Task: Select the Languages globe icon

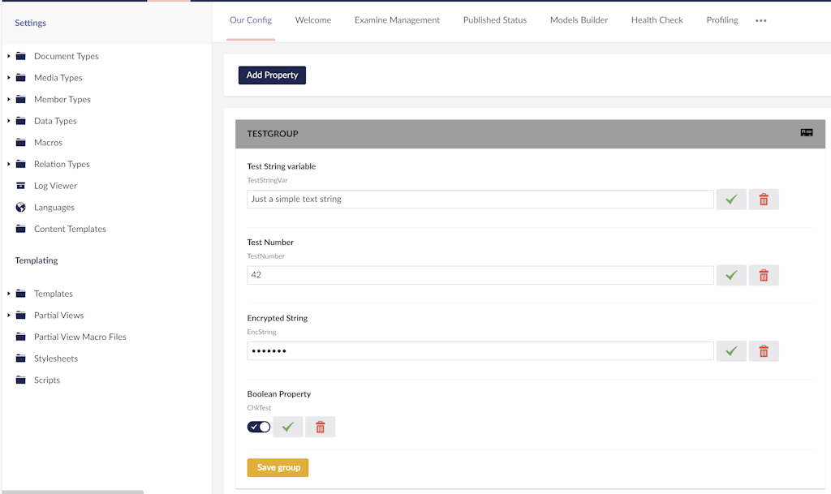Action: click(20, 207)
